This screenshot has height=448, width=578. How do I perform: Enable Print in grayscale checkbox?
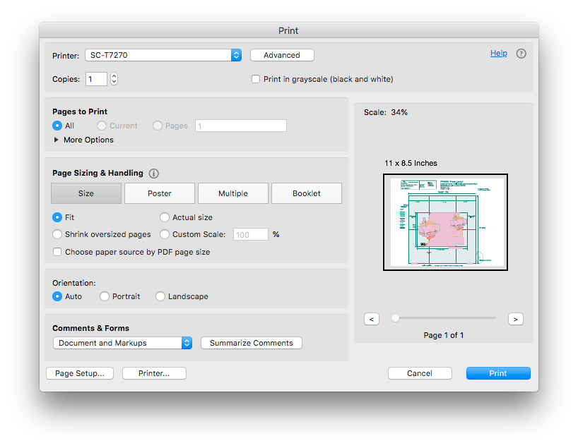pos(256,79)
